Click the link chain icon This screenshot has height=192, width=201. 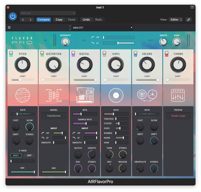(188, 20)
